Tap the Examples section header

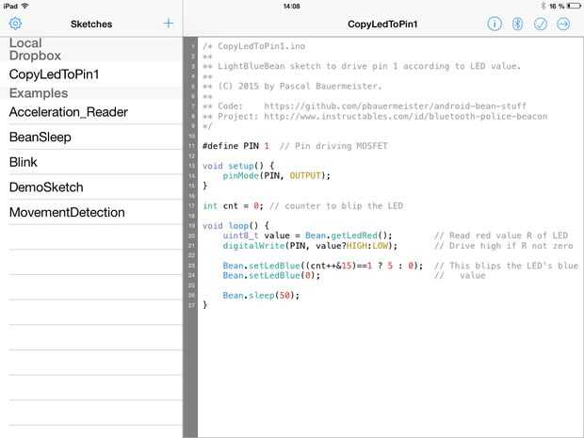point(39,93)
